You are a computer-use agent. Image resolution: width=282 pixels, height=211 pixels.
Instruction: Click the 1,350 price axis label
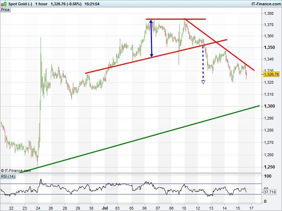(x=269, y=47)
